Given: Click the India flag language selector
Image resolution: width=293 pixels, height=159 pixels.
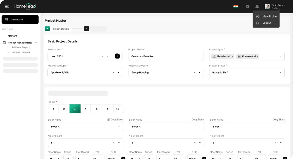Looking at the screenshot, I should 236,6.
